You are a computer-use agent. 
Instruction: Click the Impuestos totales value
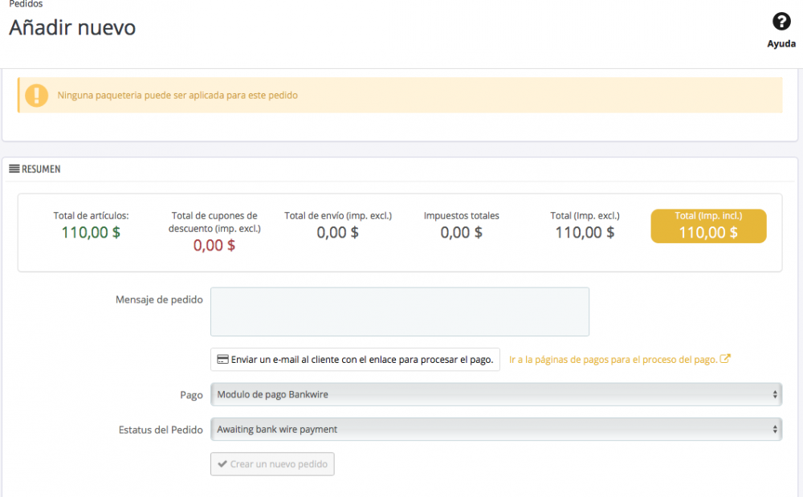pos(461,233)
